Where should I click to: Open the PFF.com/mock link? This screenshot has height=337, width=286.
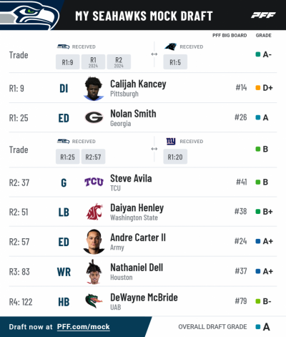click(x=84, y=327)
